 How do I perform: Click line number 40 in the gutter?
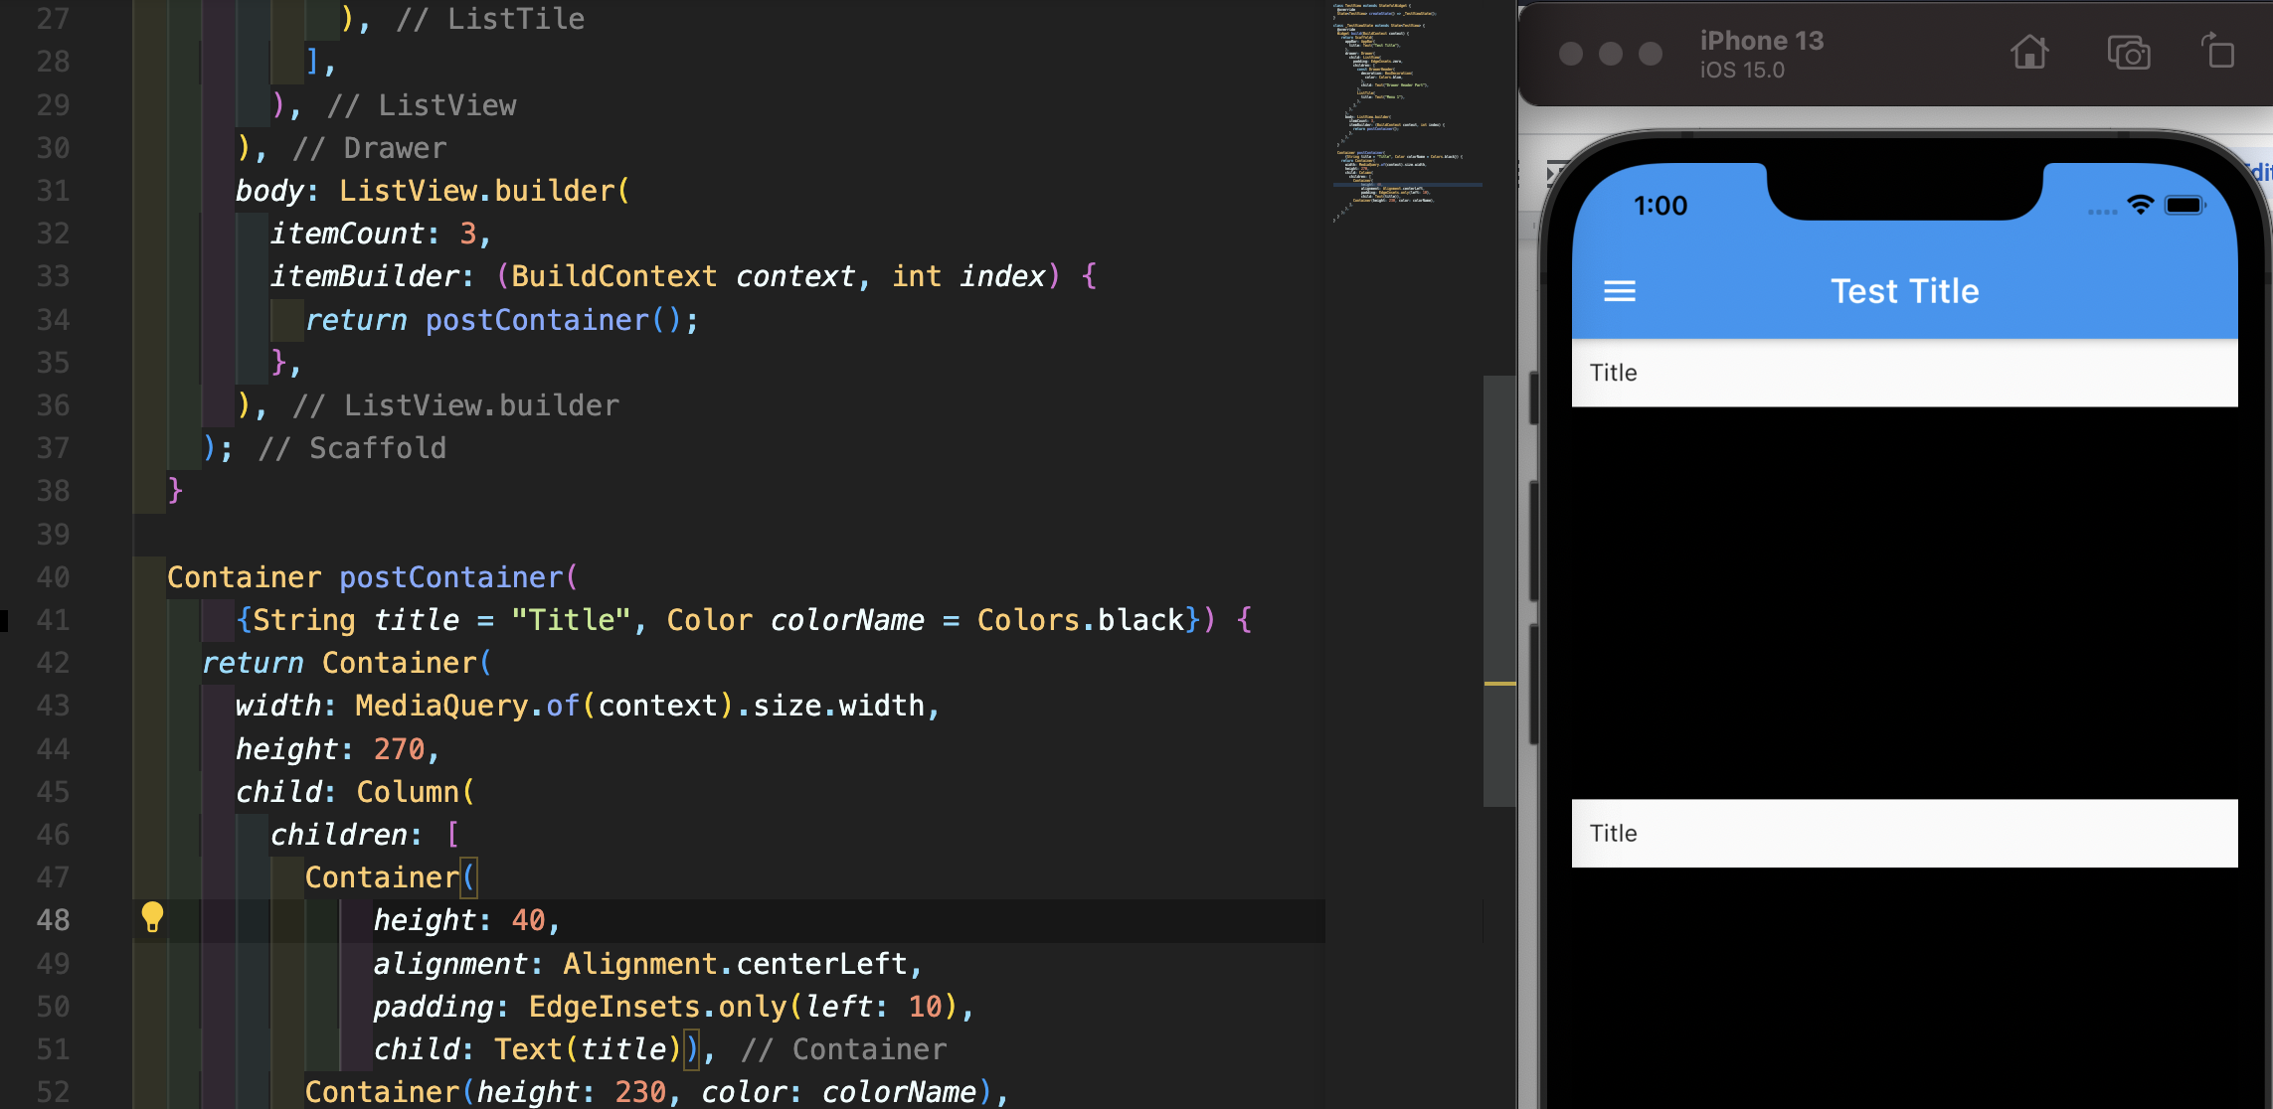[x=53, y=577]
